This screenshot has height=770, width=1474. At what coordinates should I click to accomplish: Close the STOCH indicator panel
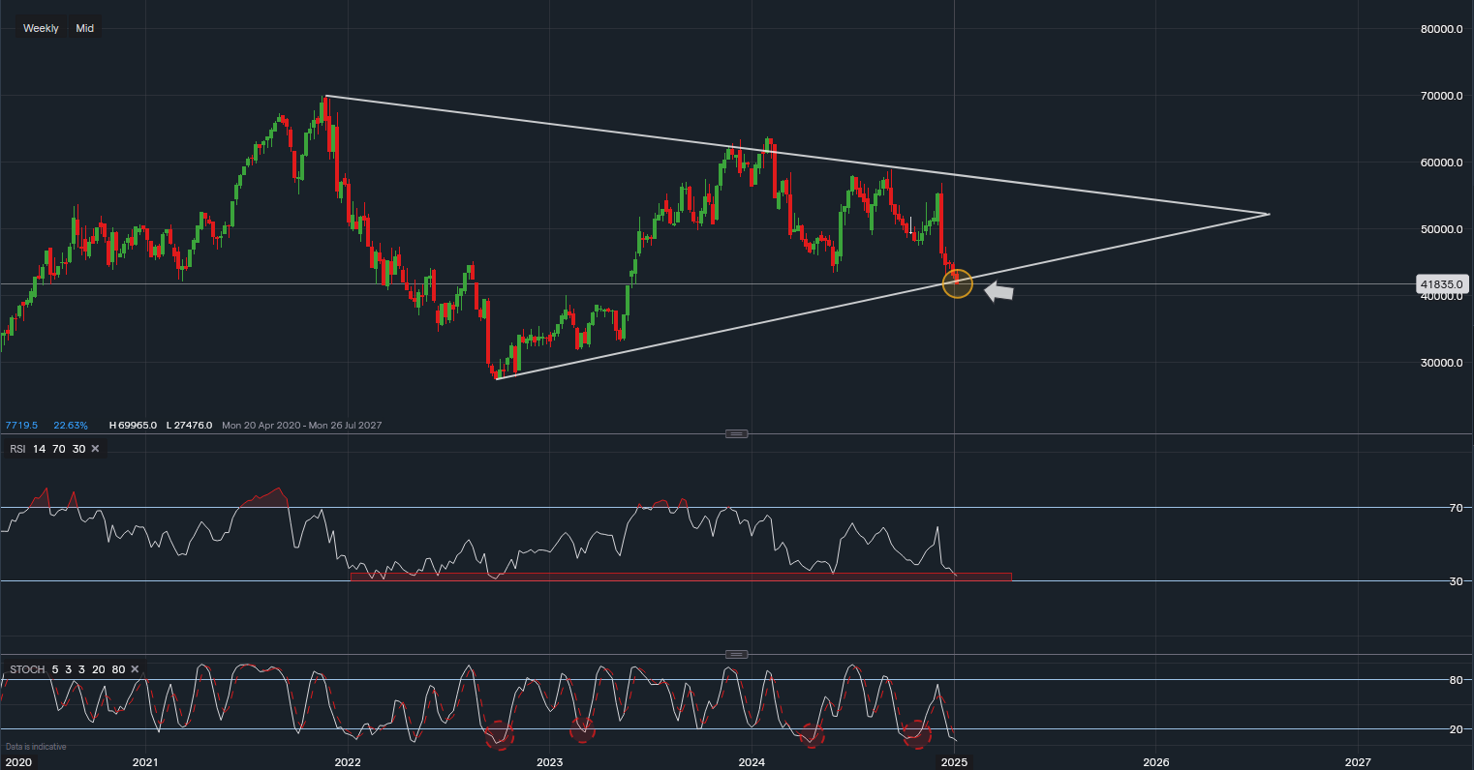click(x=135, y=669)
